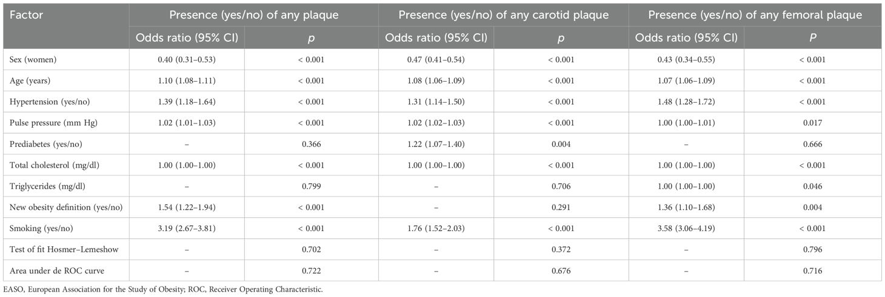Select the 'Smoking (yes/no)' row label
Image resolution: width=885 pixels, height=297 pixels.
[35, 229]
